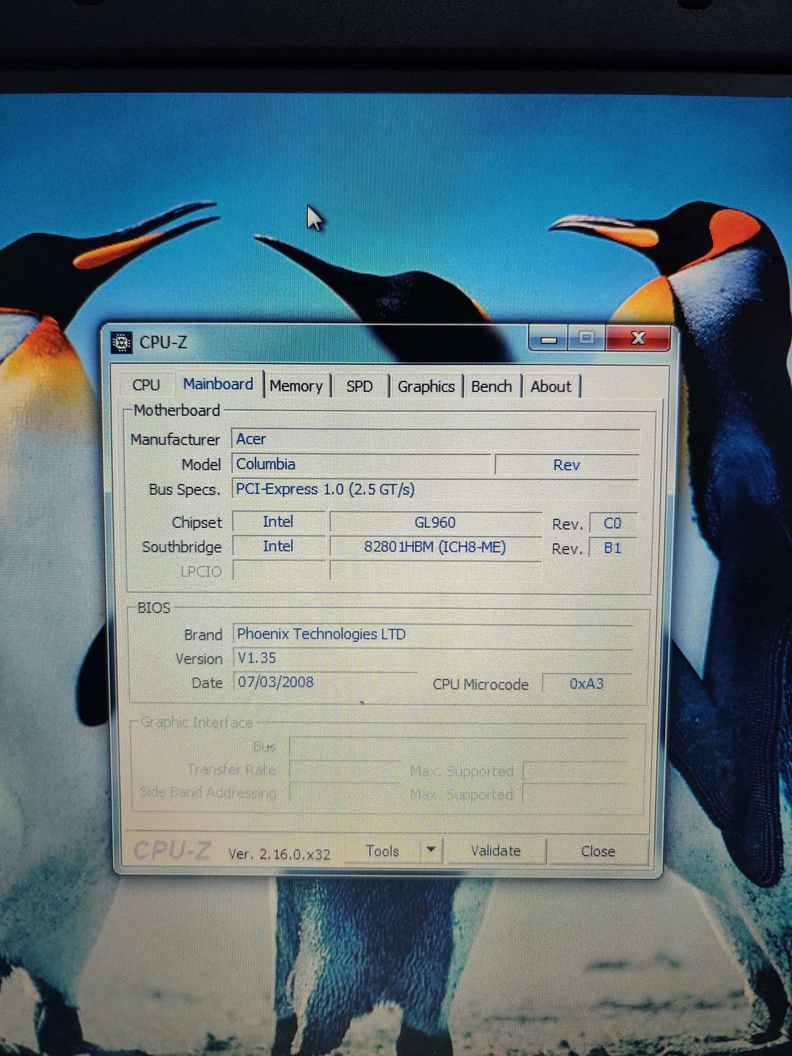This screenshot has width=792, height=1056.
Task: Click the empty LPCIO vendor field
Action: [x=279, y=571]
